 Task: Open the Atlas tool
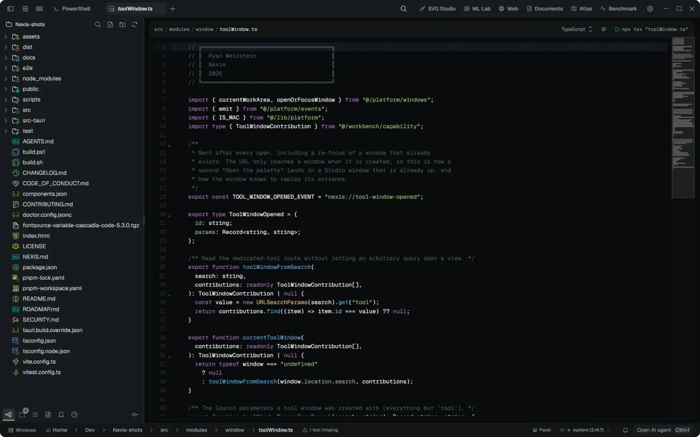581,9
